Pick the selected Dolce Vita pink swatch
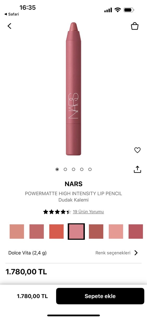The width and height of the screenshot is (147, 319). tap(76, 231)
